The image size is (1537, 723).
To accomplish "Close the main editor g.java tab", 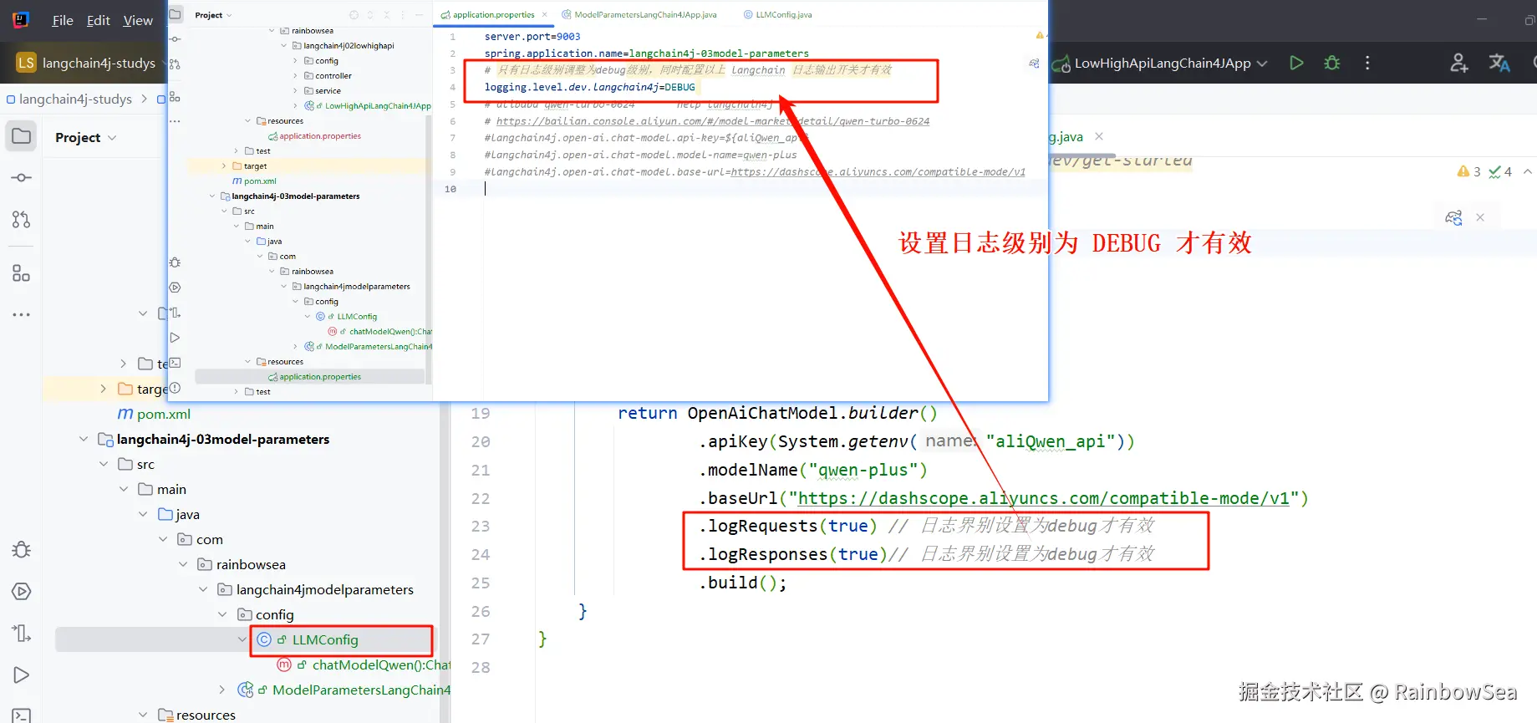I will [1099, 136].
